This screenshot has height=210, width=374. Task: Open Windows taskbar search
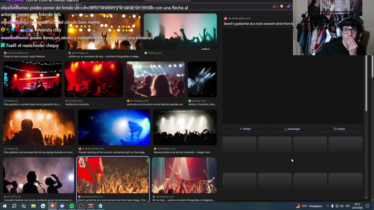coord(14,206)
